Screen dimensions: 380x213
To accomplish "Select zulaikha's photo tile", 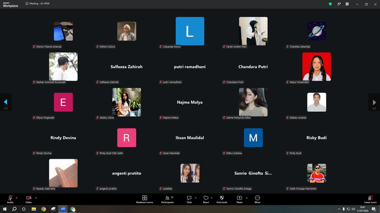I will [190, 173].
